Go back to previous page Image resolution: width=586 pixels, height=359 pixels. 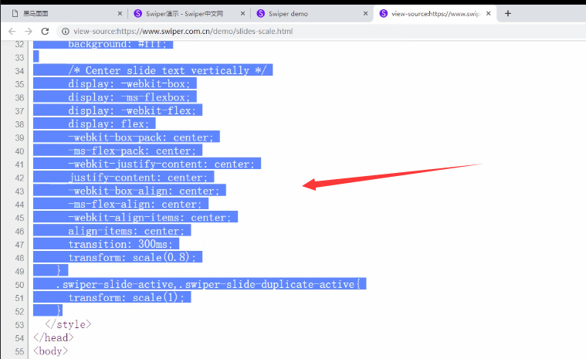coord(12,32)
